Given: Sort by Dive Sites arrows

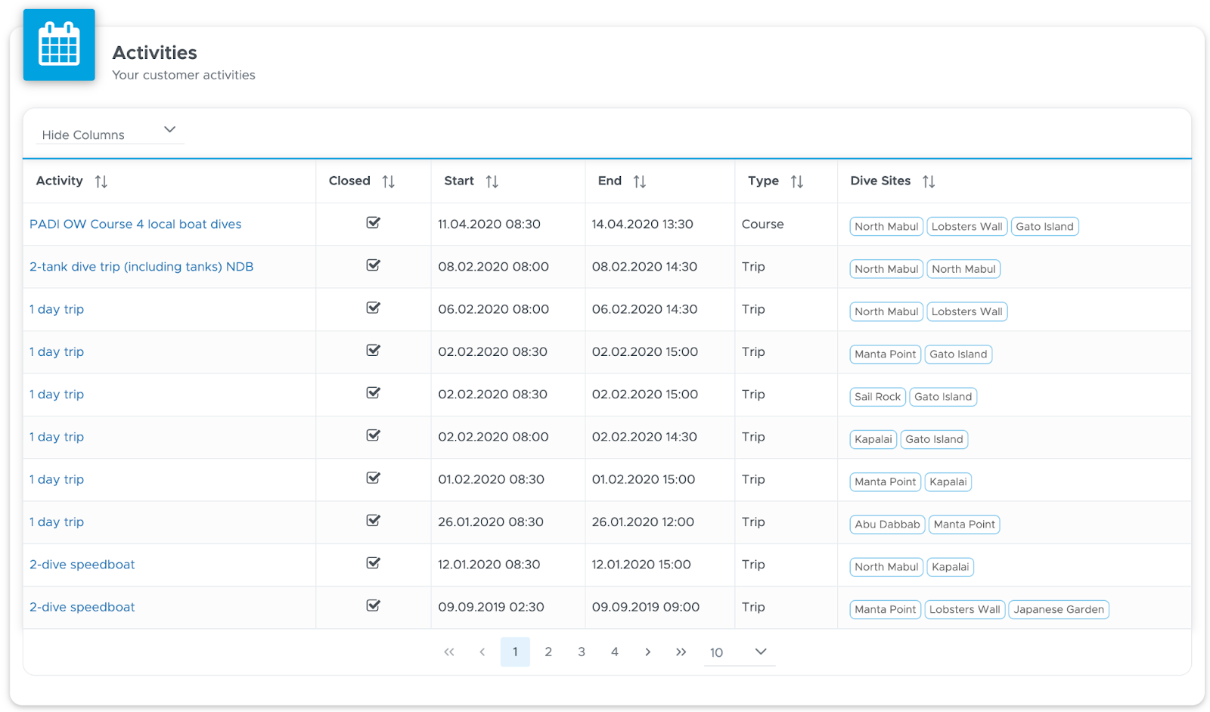Looking at the screenshot, I should click(x=929, y=181).
